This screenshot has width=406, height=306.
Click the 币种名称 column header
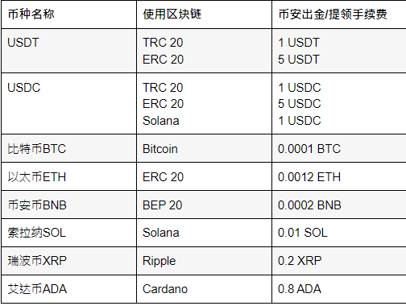tap(68, 14)
